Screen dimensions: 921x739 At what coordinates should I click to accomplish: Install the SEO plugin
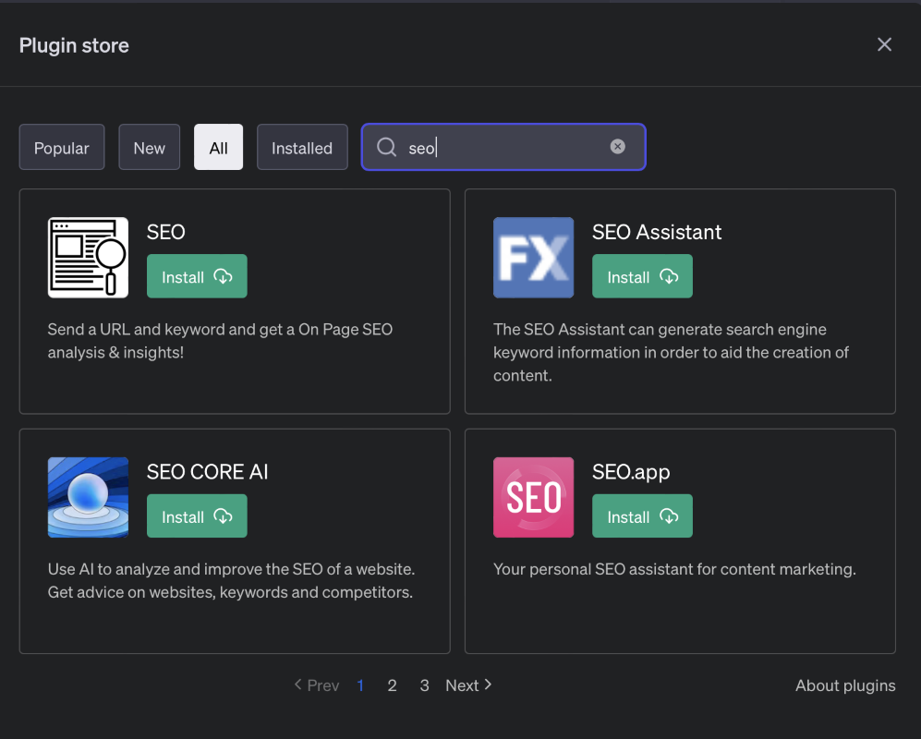197,276
